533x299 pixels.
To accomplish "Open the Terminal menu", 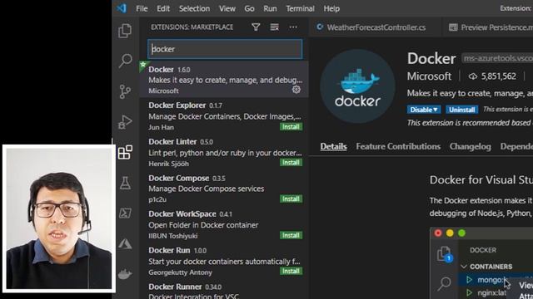I will [x=300, y=8].
